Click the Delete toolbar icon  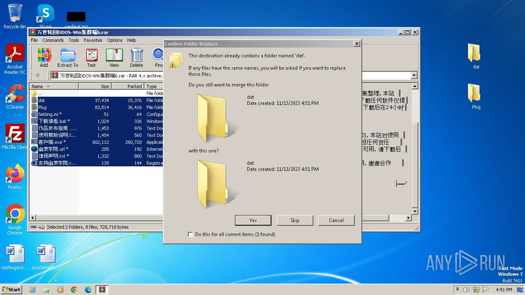click(x=137, y=58)
